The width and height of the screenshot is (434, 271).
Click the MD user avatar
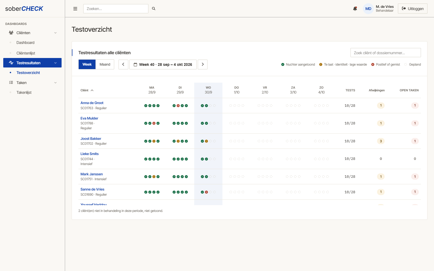pos(368,9)
